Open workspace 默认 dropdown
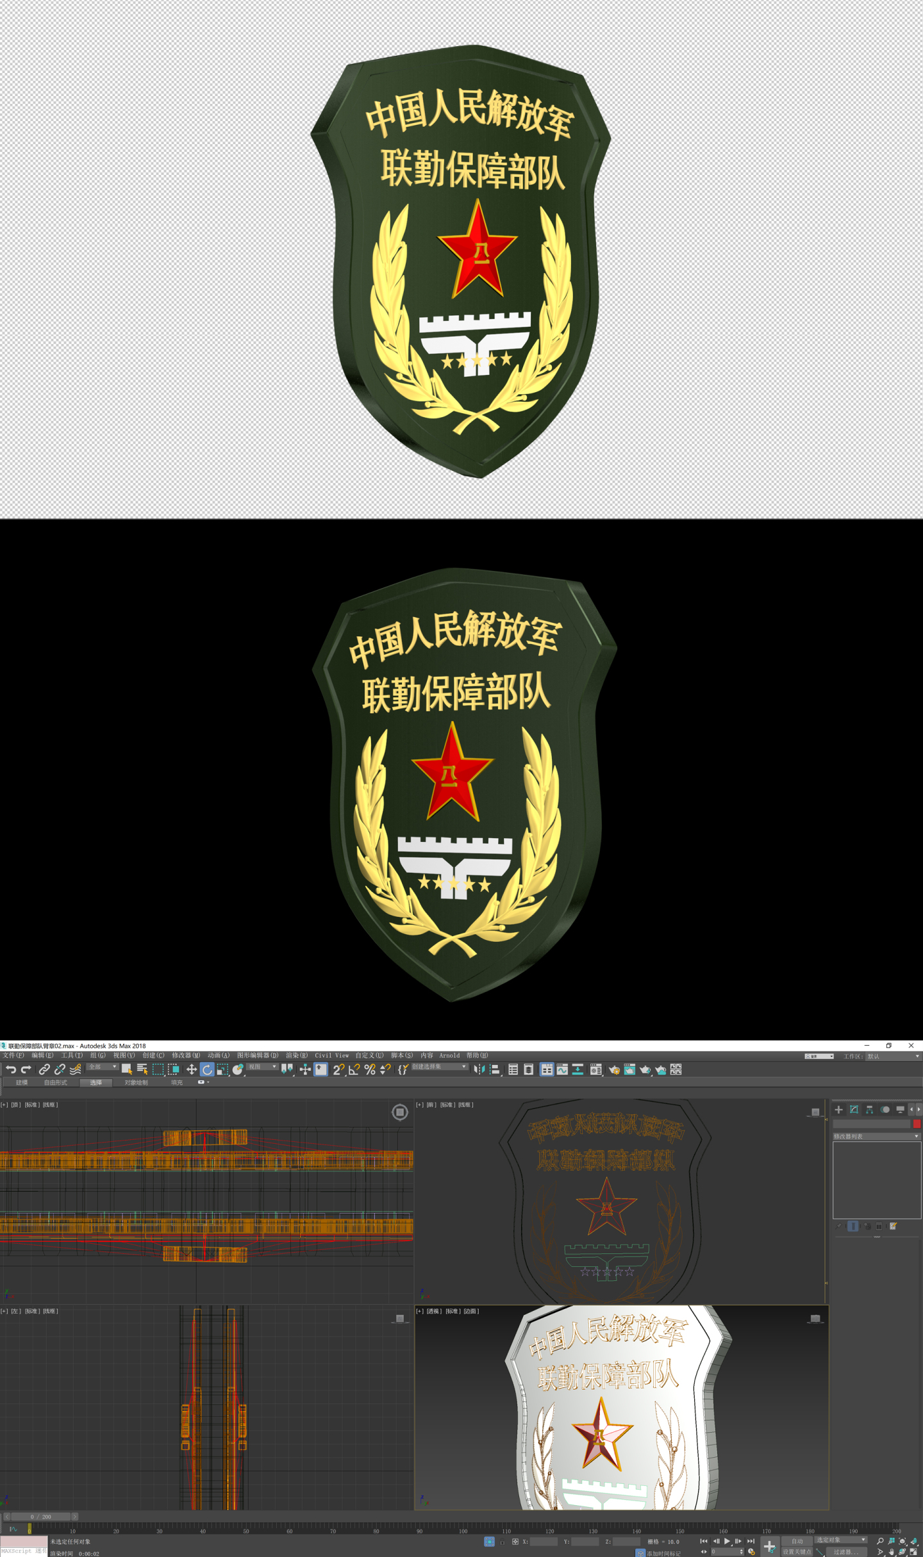This screenshot has height=1557, width=923. tap(894, 1057)
